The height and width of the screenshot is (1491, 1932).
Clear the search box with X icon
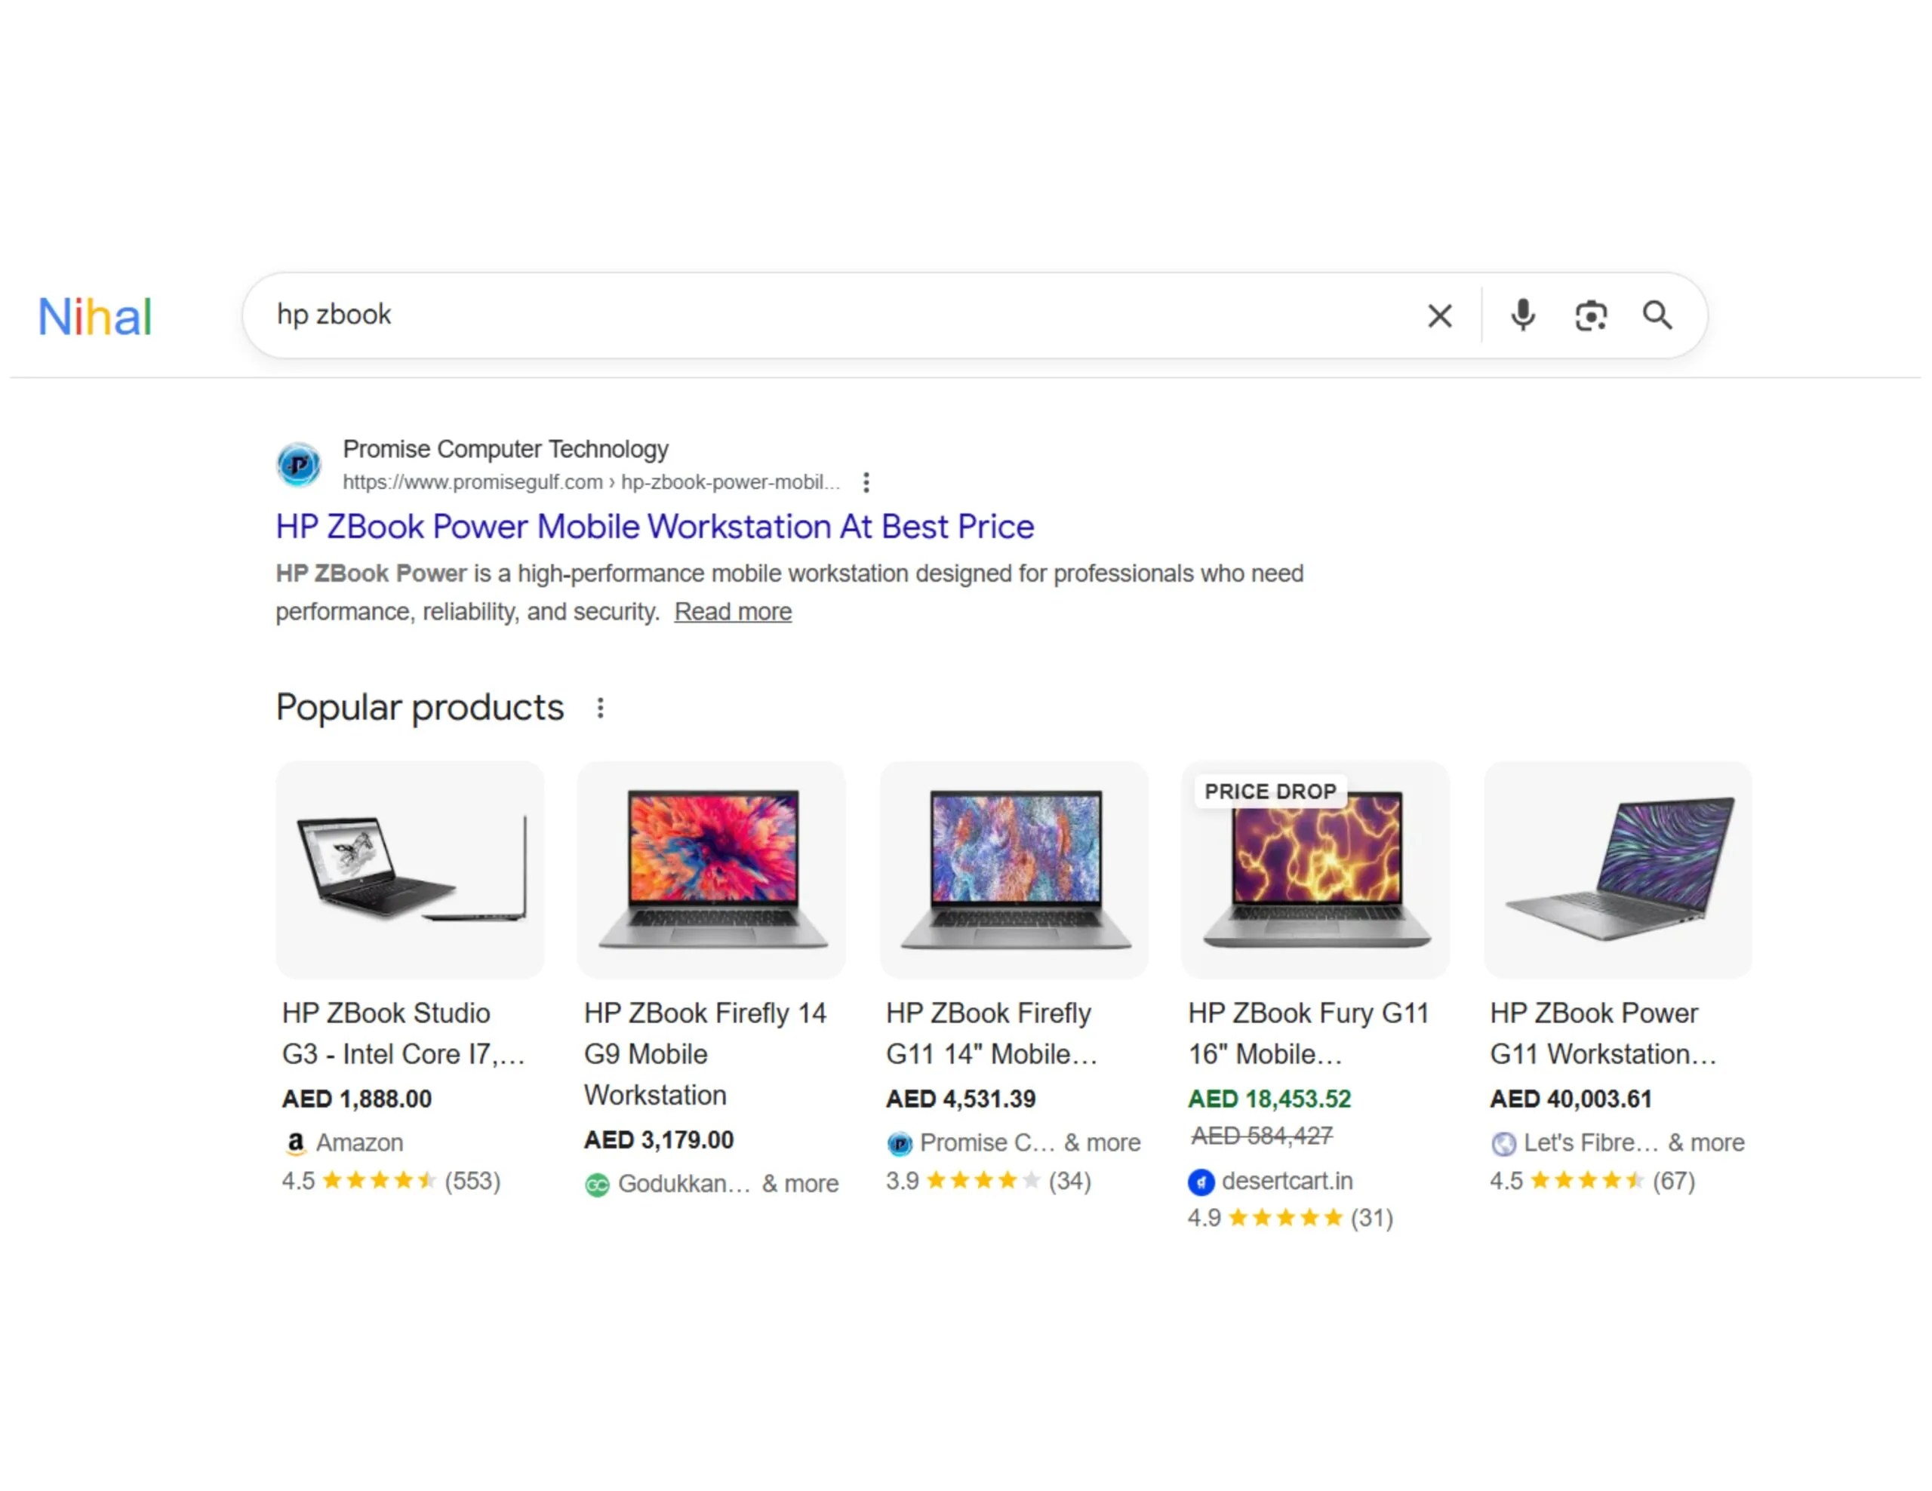1439,315
